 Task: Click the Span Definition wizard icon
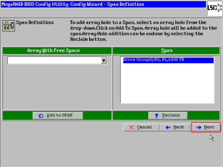pyautogui.click(x=9, y=26)
